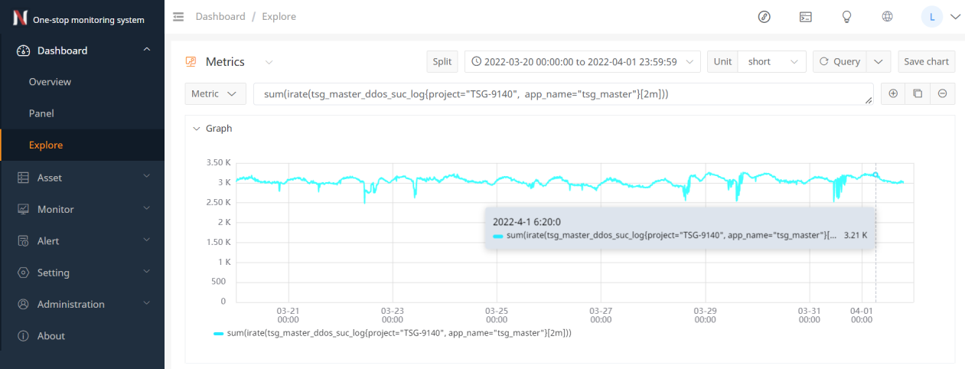Add a new query with plus icon
Screen dimensions: 965x369
tap(893, 93)
